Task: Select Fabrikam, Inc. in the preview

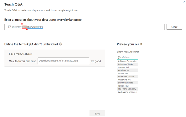Action: coord(128,70)
